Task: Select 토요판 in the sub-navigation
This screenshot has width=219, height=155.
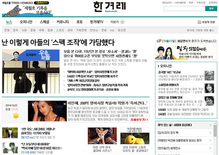Action: (122, 30)
